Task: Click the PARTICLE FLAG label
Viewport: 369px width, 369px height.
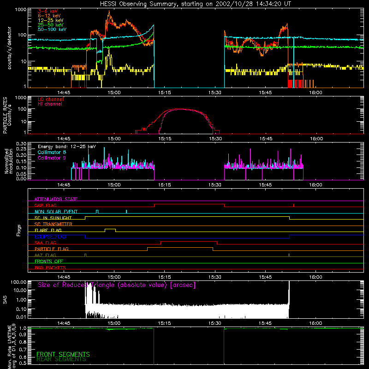Action: (x=52, y=249)
